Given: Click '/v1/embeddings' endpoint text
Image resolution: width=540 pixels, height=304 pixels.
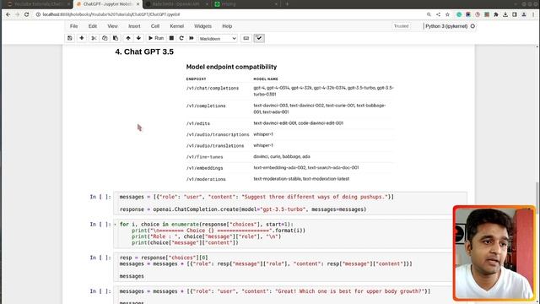Looking at the screenshot, I should (x=204, y=168).
